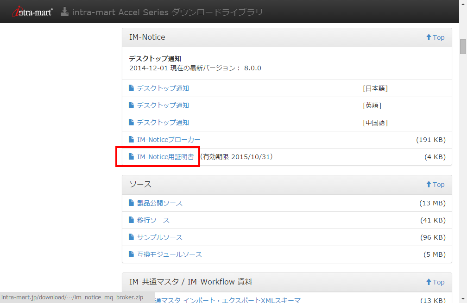Click file icon beside 日本語 デスクトップ通知
Viewport: 467px width, 303px height.
tap(132, 88)
